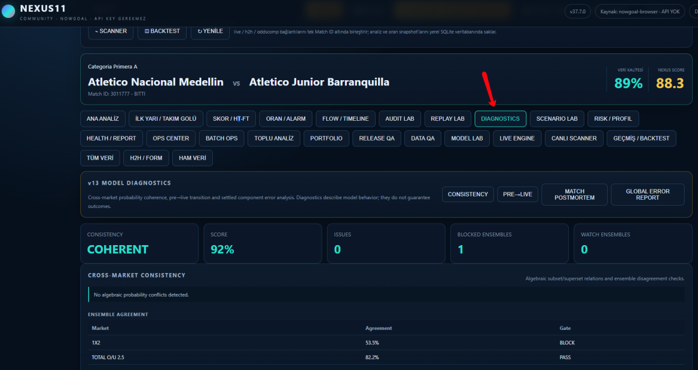View the GLOBAL ERROR REPORT
698x370 pixels.
coord(647,195)
